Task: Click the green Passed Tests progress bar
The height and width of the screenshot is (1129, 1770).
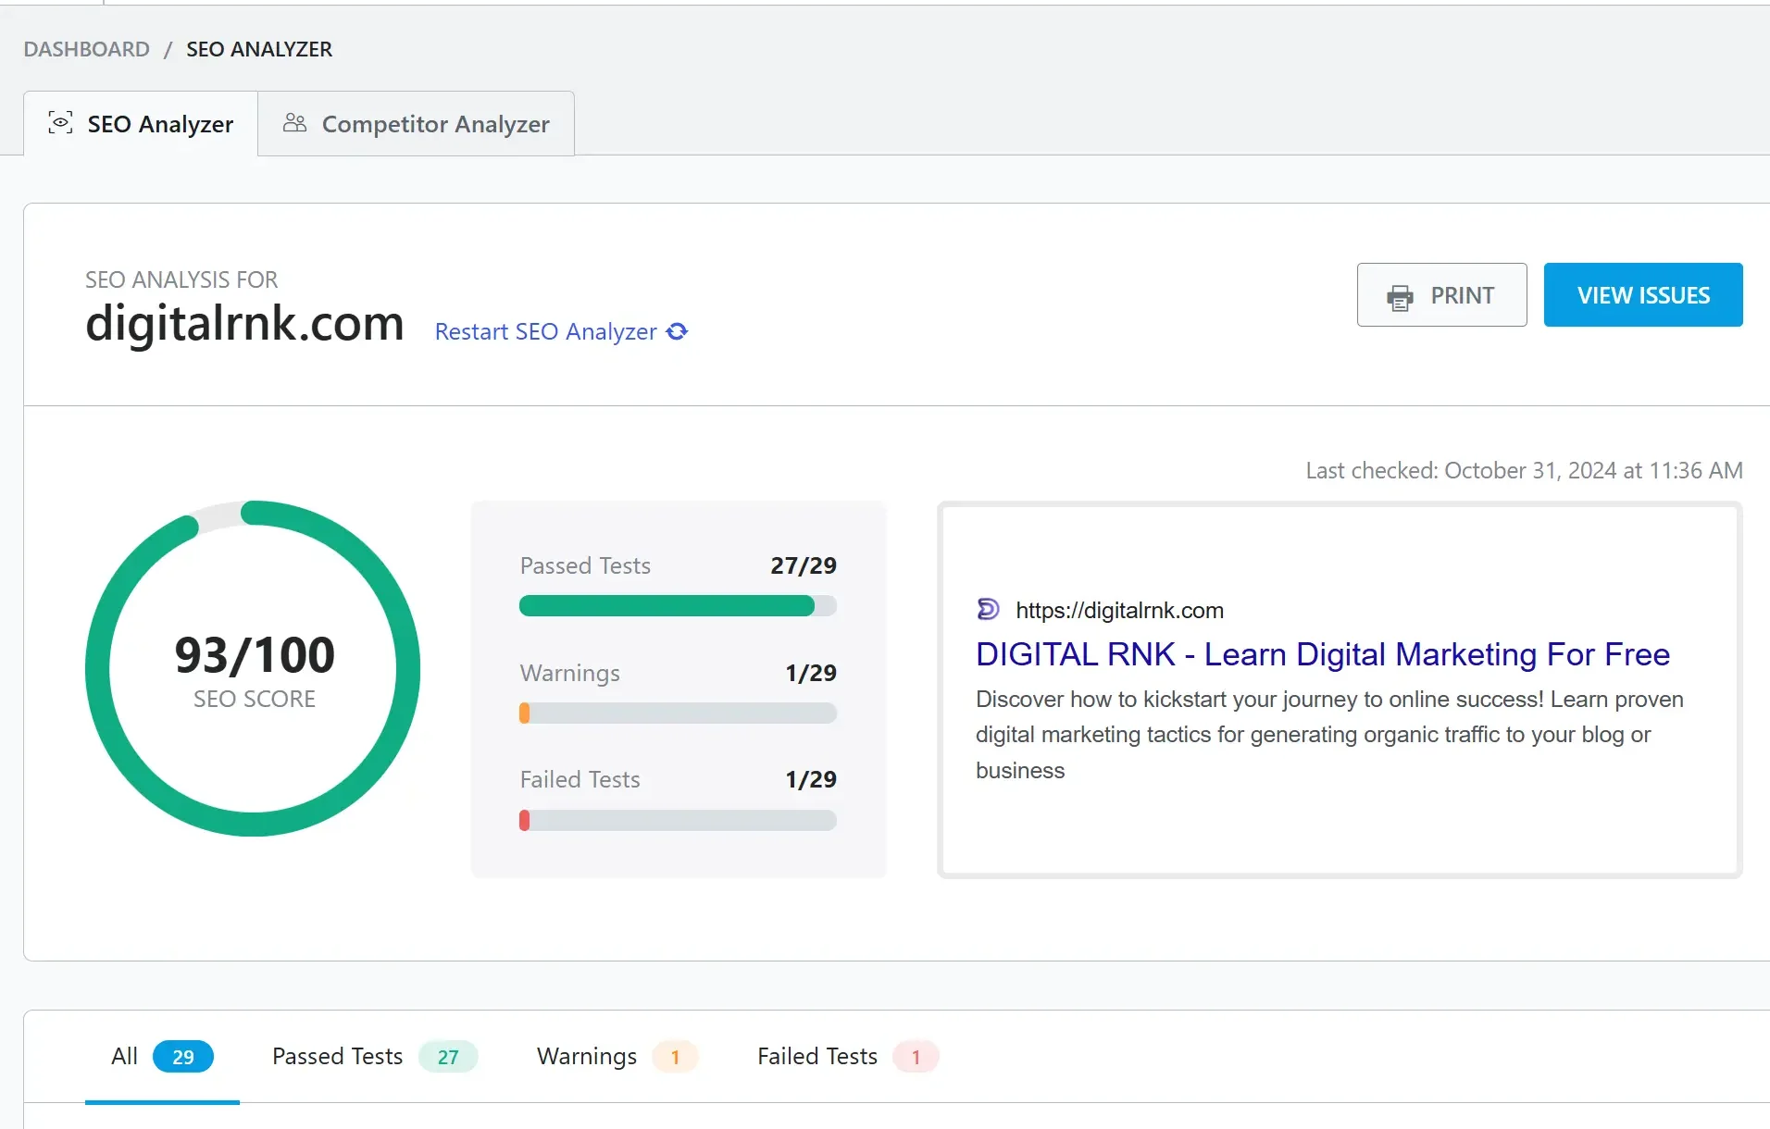Action: point(678,606)
